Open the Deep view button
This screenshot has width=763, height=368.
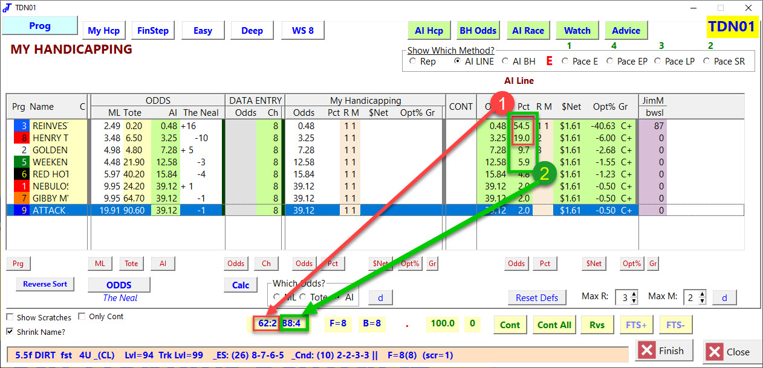(252, 31)
